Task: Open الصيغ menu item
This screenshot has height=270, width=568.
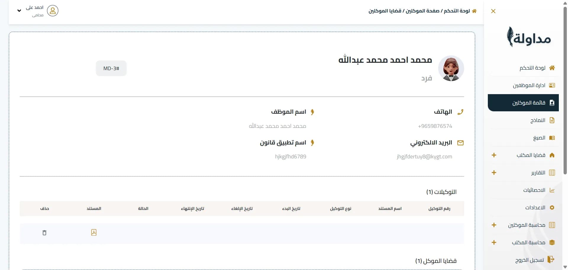Action: pyautogui.click(x=523, y=138)
